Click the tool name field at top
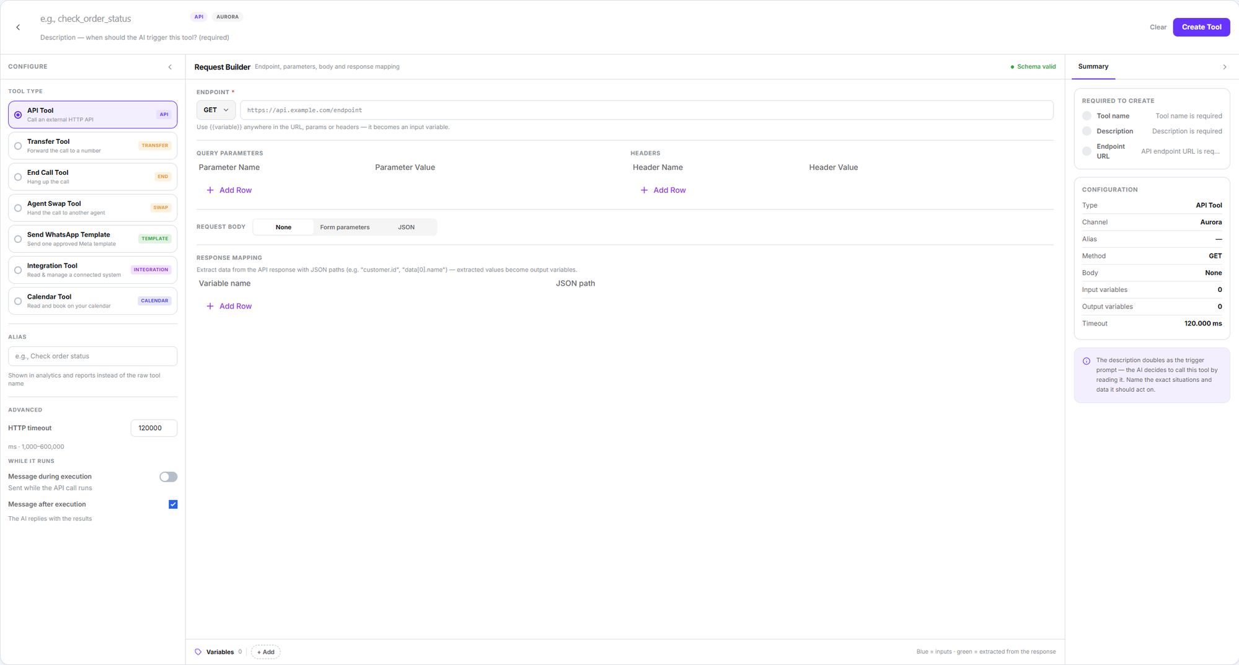1239x665 pixels. [x=112, y=19]
